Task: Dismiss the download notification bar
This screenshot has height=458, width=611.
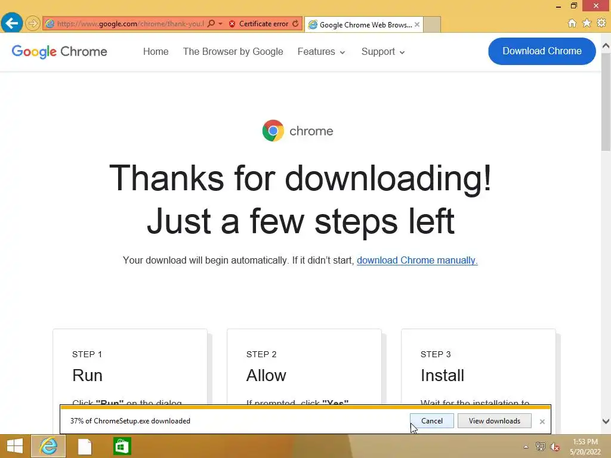Action: (542, 422)
